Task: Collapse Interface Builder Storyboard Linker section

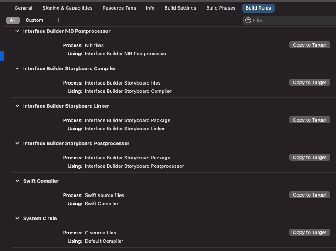Action: tap(17, 106)
